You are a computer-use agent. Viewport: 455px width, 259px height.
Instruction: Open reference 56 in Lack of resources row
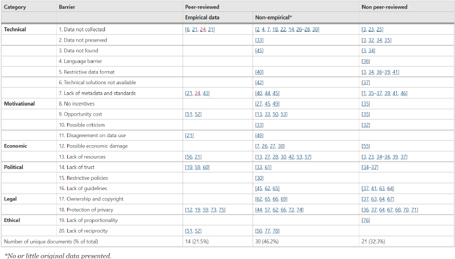[189, 157]
